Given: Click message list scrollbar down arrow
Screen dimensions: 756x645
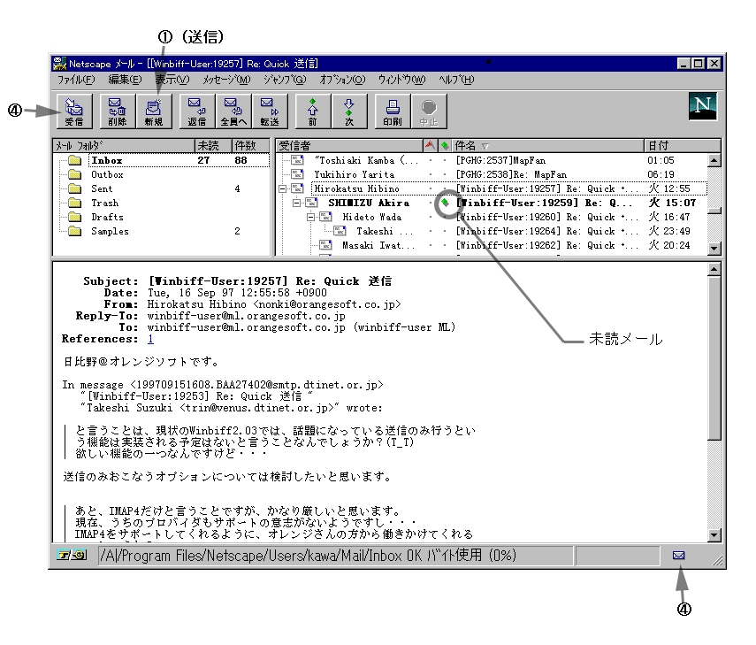Looking at the screenshot, I should [714, 248].
